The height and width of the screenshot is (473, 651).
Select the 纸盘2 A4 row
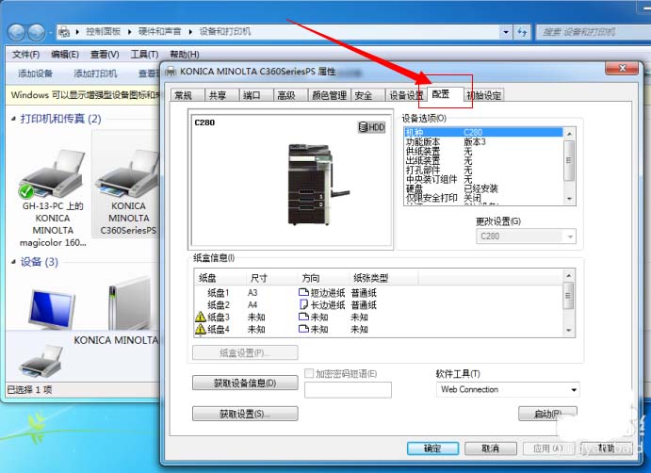tap(379, 305)
